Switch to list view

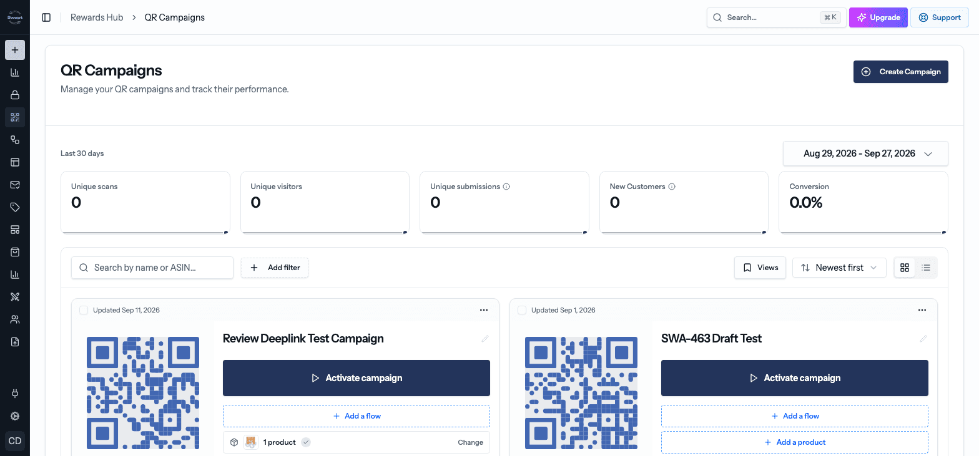pos(926,268)
